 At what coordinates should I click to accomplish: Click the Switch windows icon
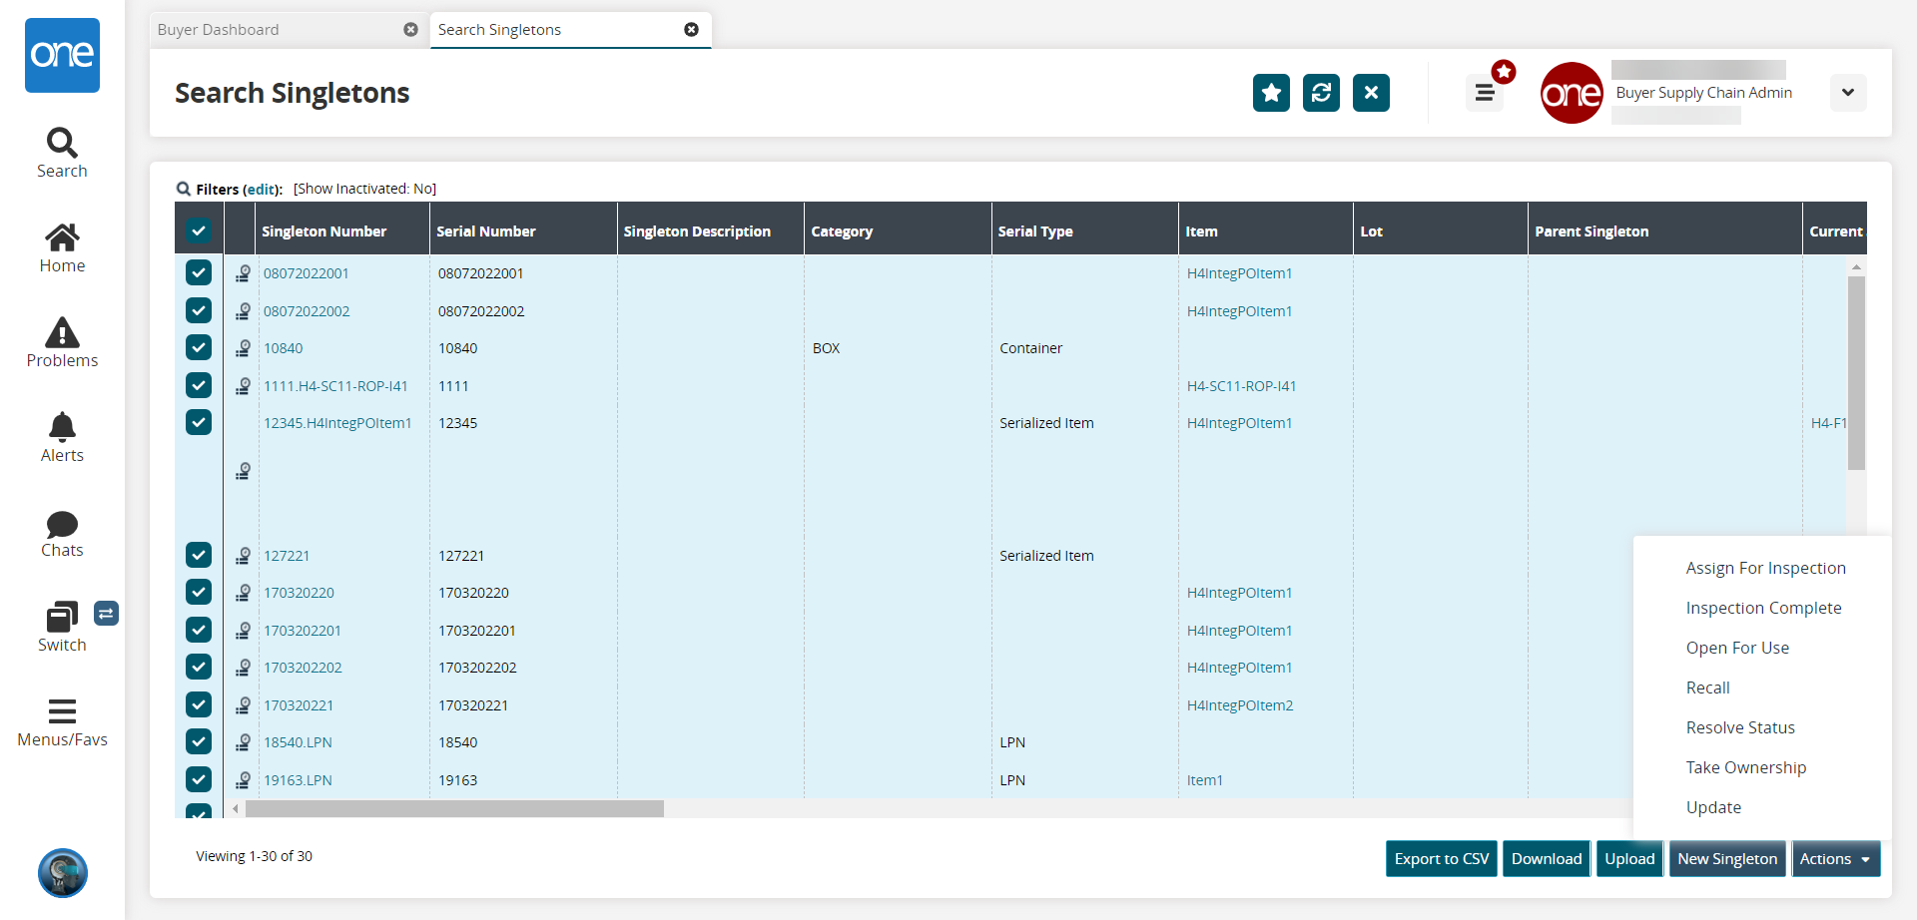62,618
